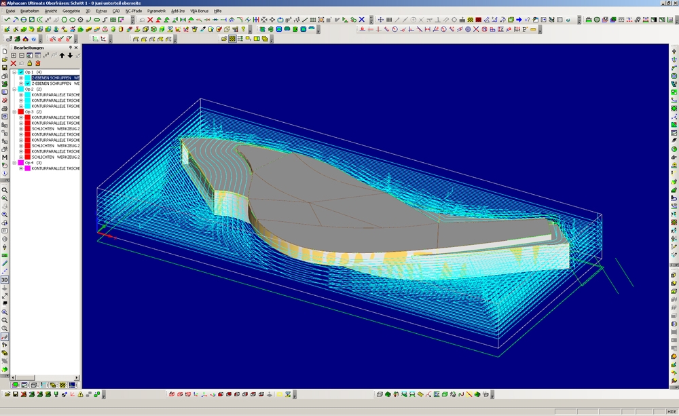Select the Rectangle tool in geometry toolbar
This screenshot has height=416, width=679.
pyautogui.click(x=32, y=20)
